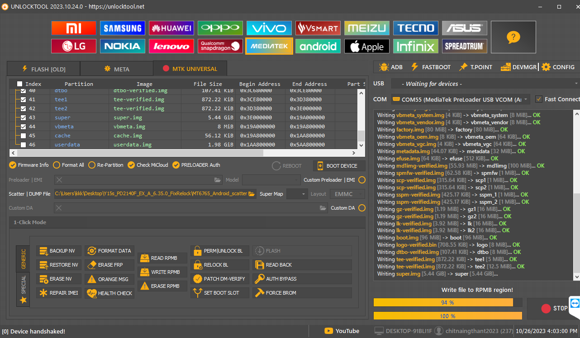
Task: Pick the Vsmart brand tile
Action: point(318,28)
